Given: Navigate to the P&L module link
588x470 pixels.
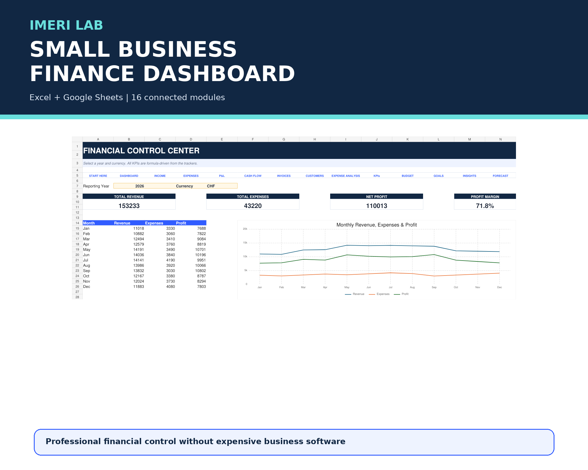Looking at the screenshot, I should coord(222,176).
